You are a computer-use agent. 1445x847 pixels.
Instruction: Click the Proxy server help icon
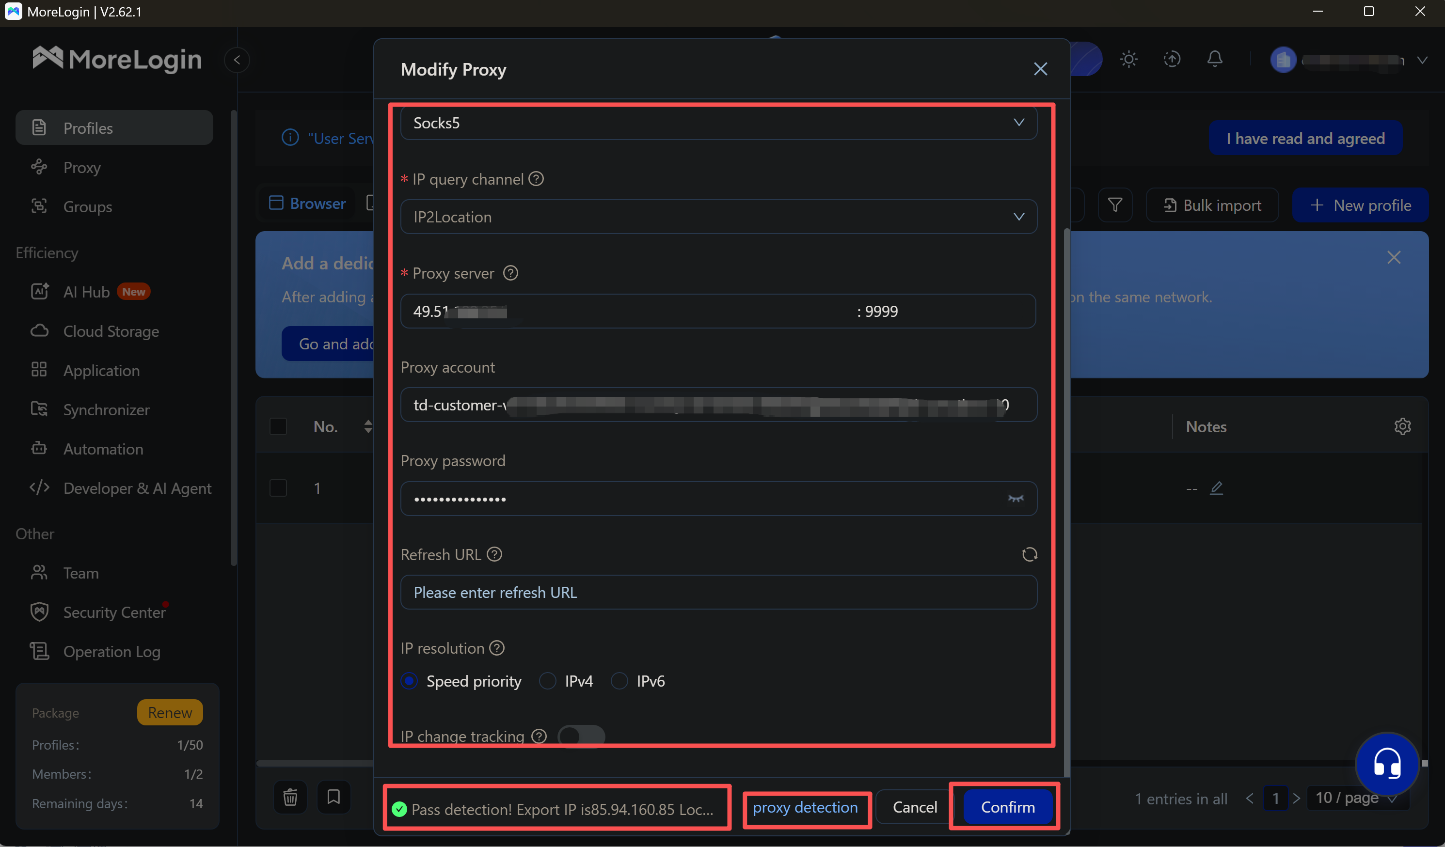(510, 273)
